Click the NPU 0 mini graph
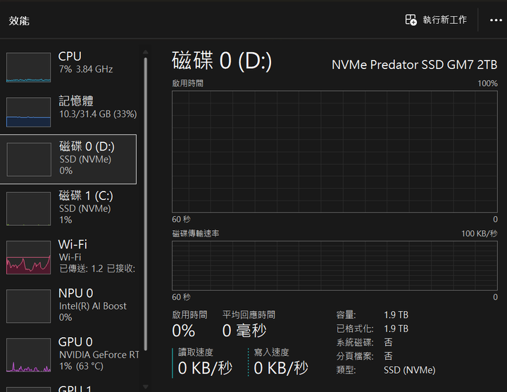507x392 pixels. (x=28, y=306)
